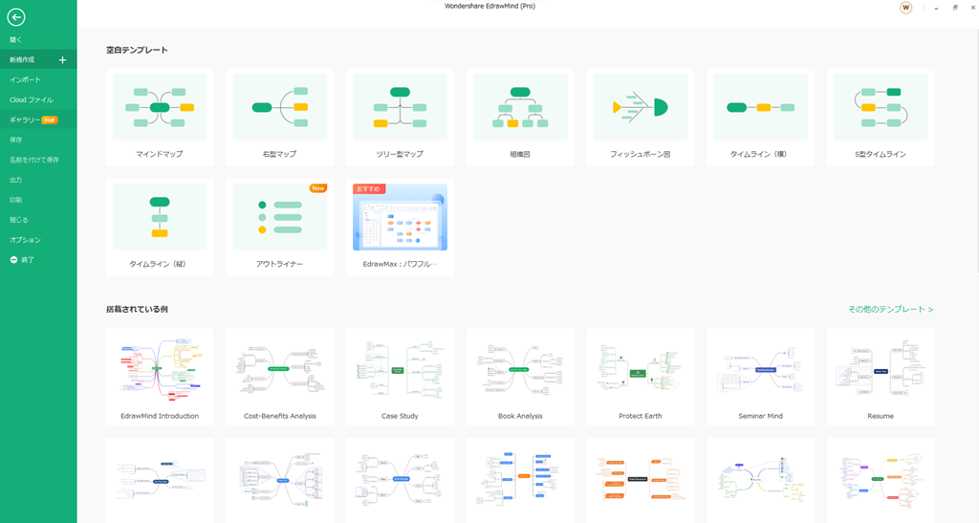Click 印刷 in the sidebar

[38, 200]
